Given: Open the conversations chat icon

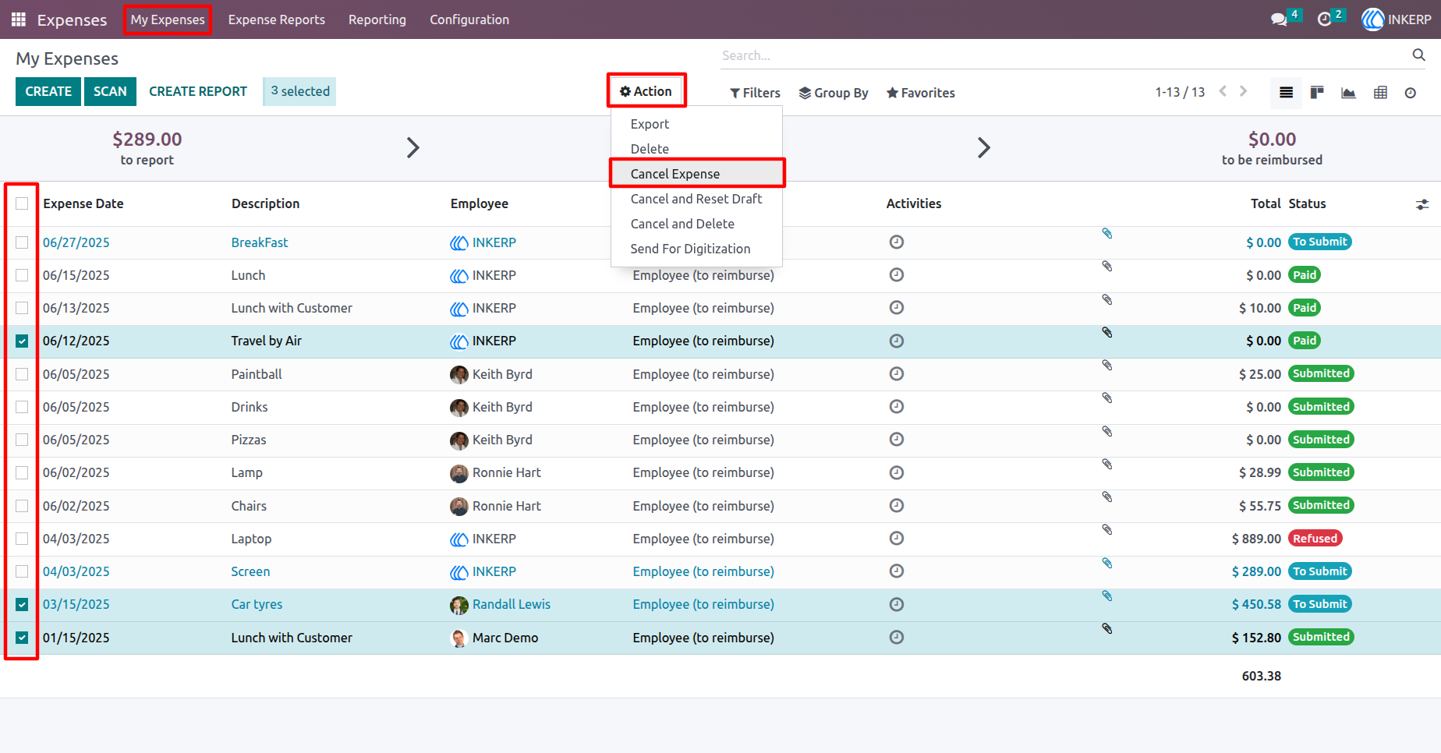Looking at the screenshot, I should pyautogui.click(x=1279, y=19).
